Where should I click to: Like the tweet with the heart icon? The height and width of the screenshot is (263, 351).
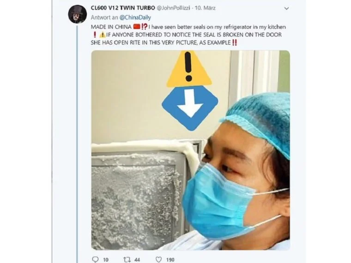tap(158, 259)
